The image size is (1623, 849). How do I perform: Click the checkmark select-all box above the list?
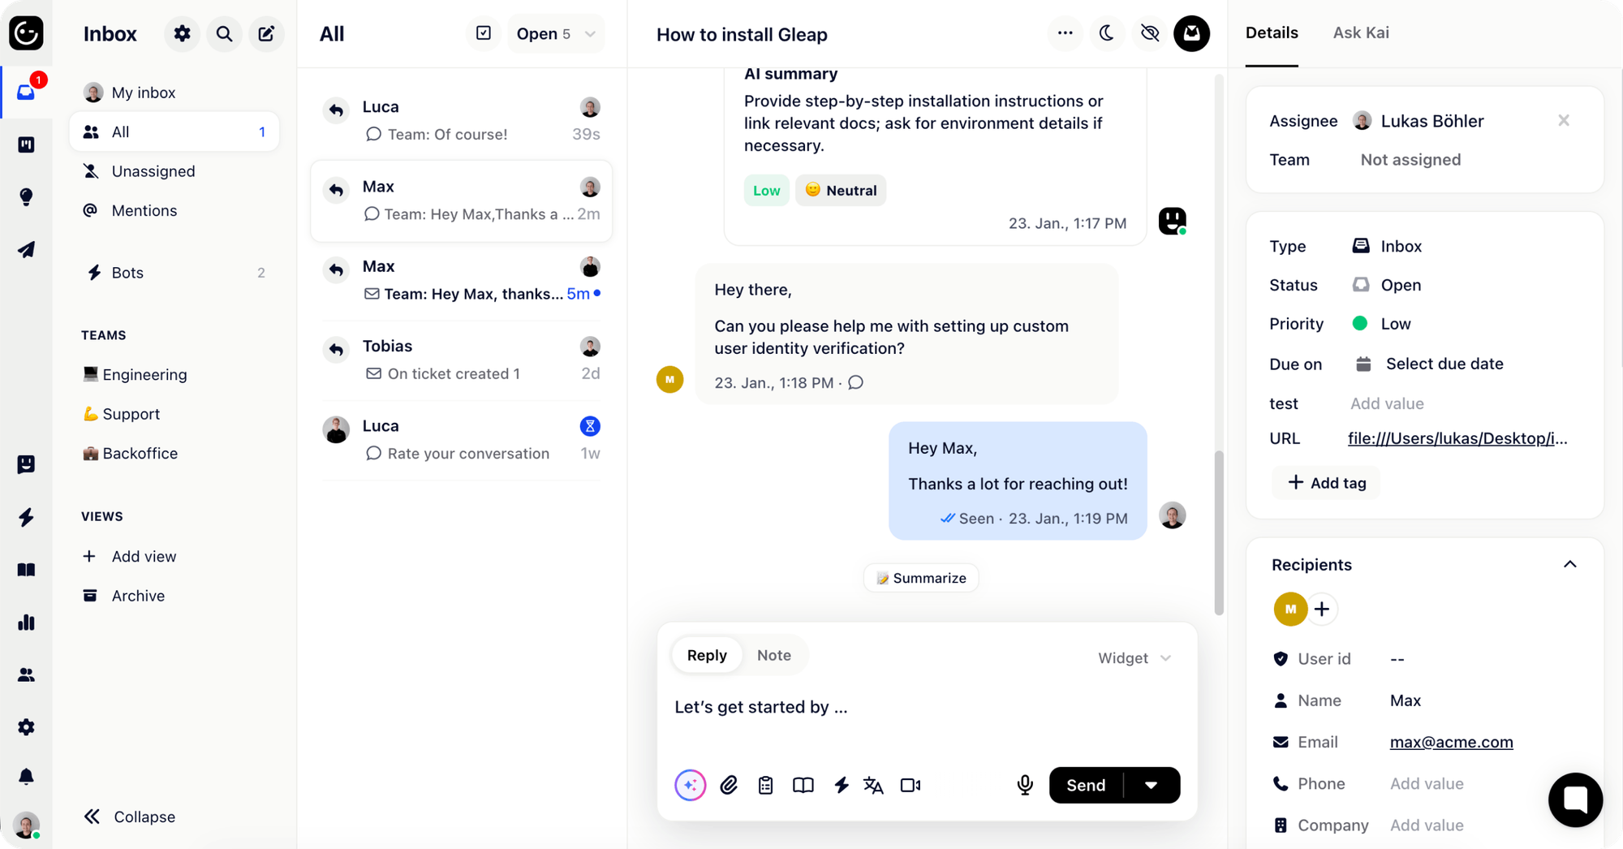[x=483, y=33]
